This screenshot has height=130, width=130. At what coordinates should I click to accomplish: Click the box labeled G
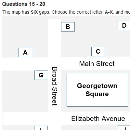coord(41,75)
